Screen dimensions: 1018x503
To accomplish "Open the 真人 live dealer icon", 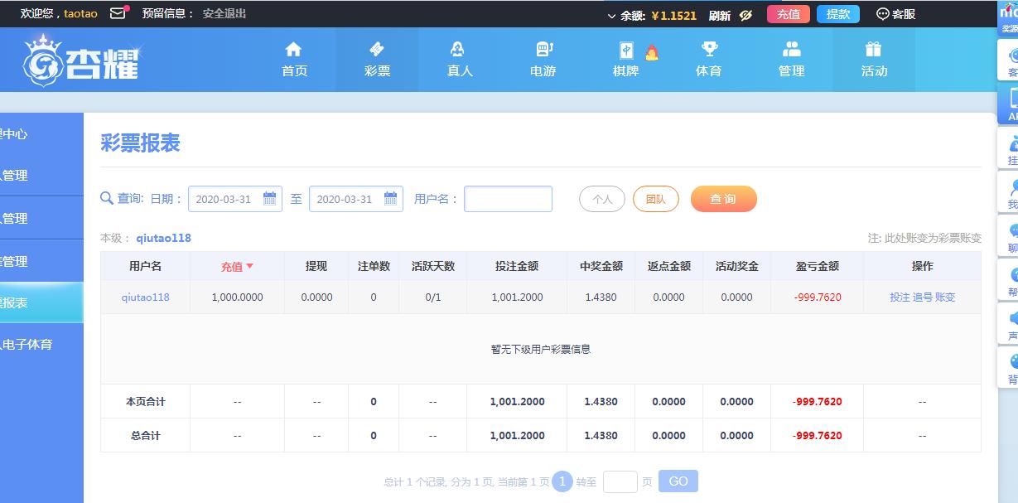I will (458, 49).
